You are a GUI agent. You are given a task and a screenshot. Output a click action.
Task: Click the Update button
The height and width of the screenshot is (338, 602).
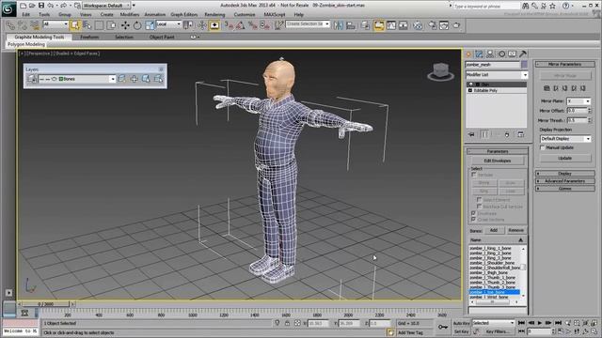pos(565,158)
